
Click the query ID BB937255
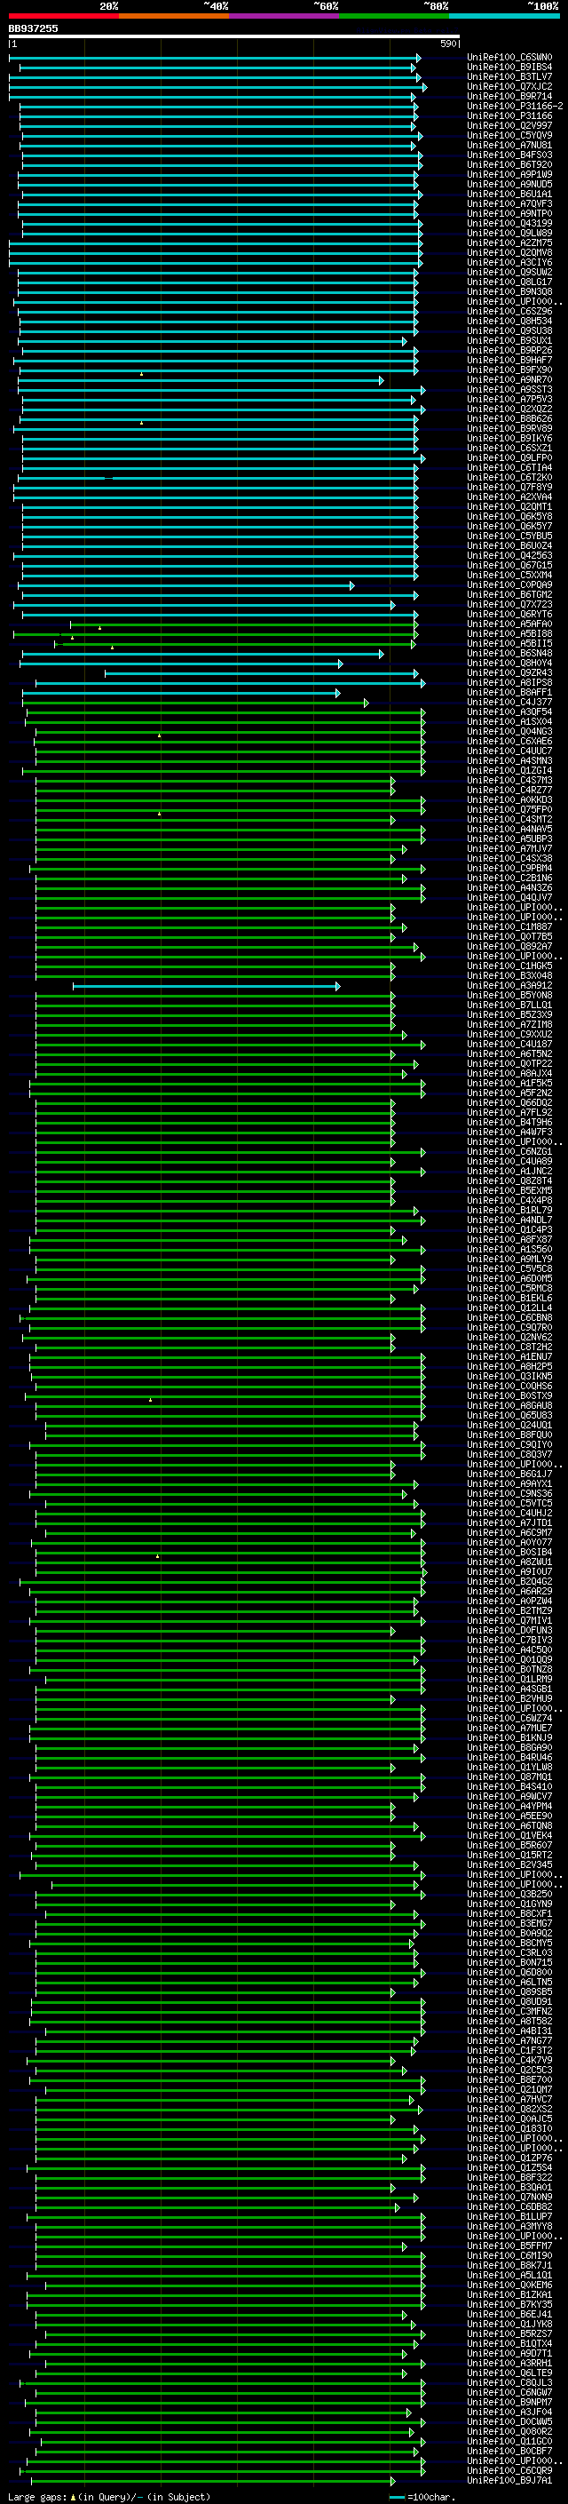click(33, 28)
